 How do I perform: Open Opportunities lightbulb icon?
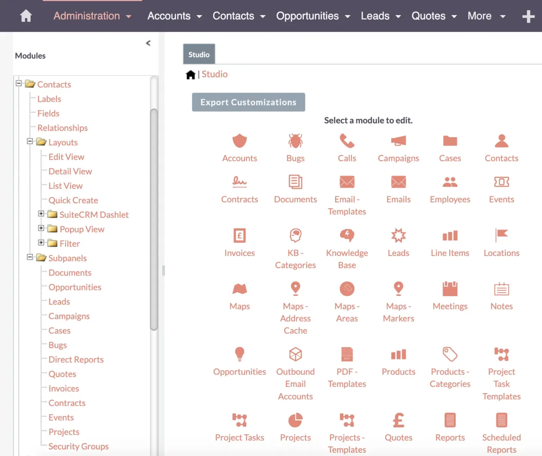pos(239,354)
